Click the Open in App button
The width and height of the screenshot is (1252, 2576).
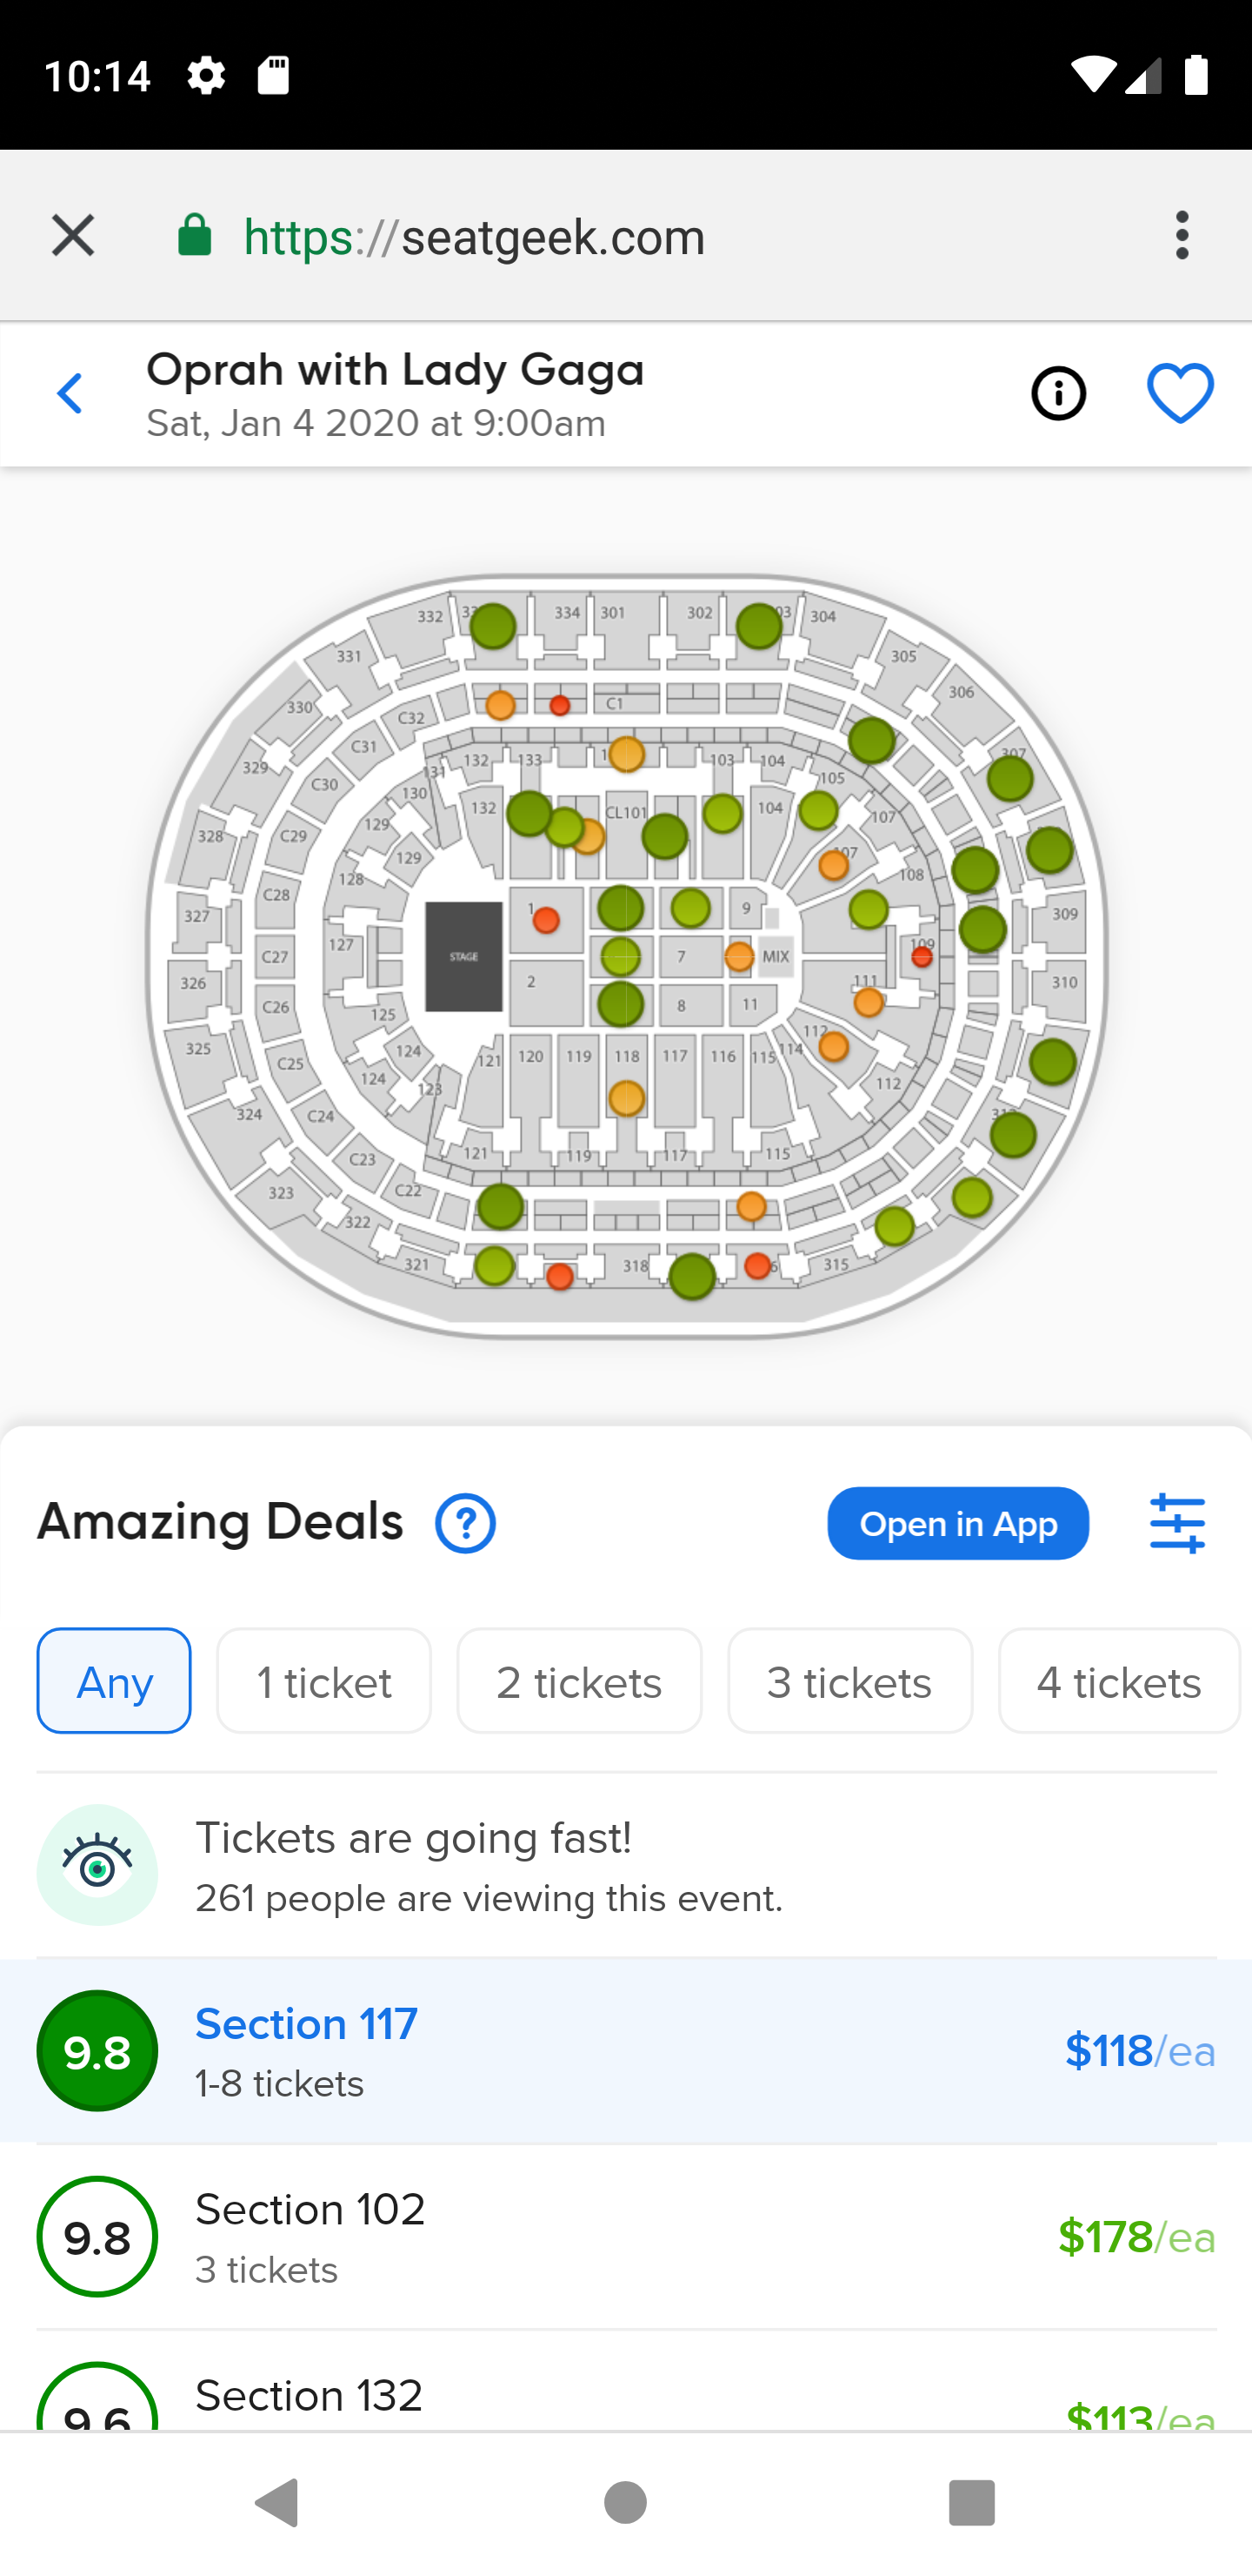(957, 1523)
